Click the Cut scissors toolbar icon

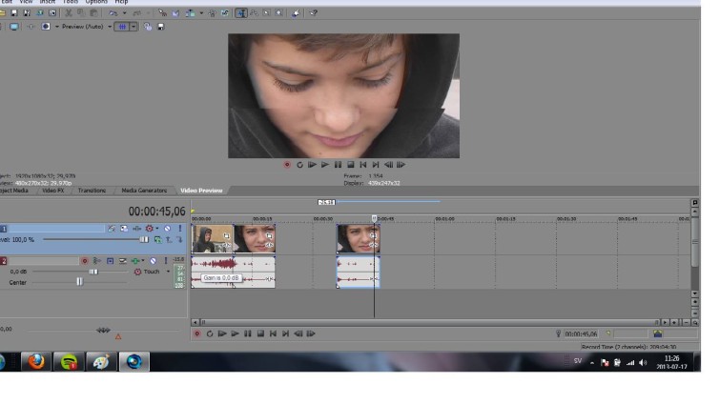(68, 13)
